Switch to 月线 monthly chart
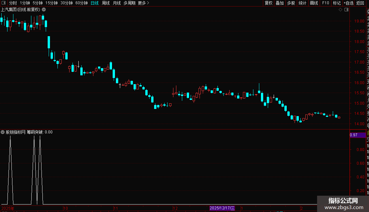The width and height of the screenshot is (369, 212). coord(117,3)
